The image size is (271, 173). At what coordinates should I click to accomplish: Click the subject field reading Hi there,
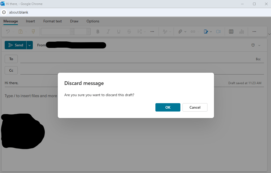point(11,83)
